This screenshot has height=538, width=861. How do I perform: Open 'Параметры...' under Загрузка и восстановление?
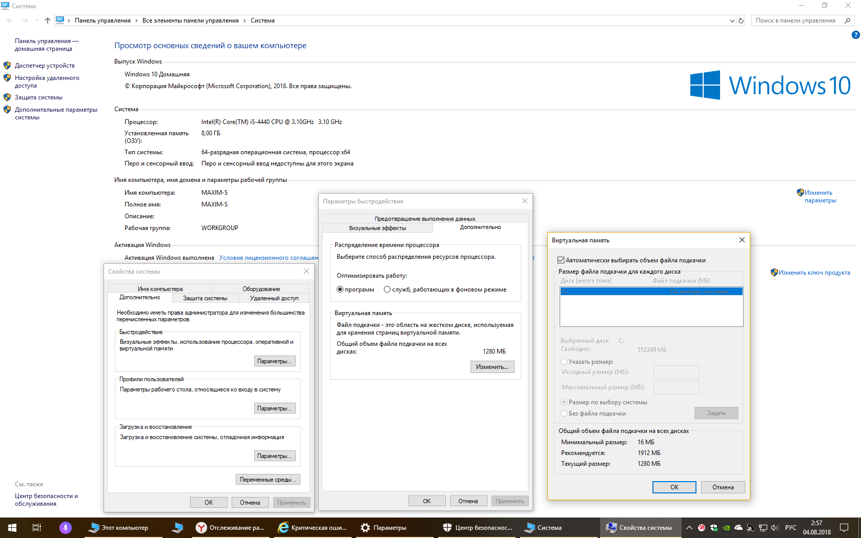(x=275, y=456)
